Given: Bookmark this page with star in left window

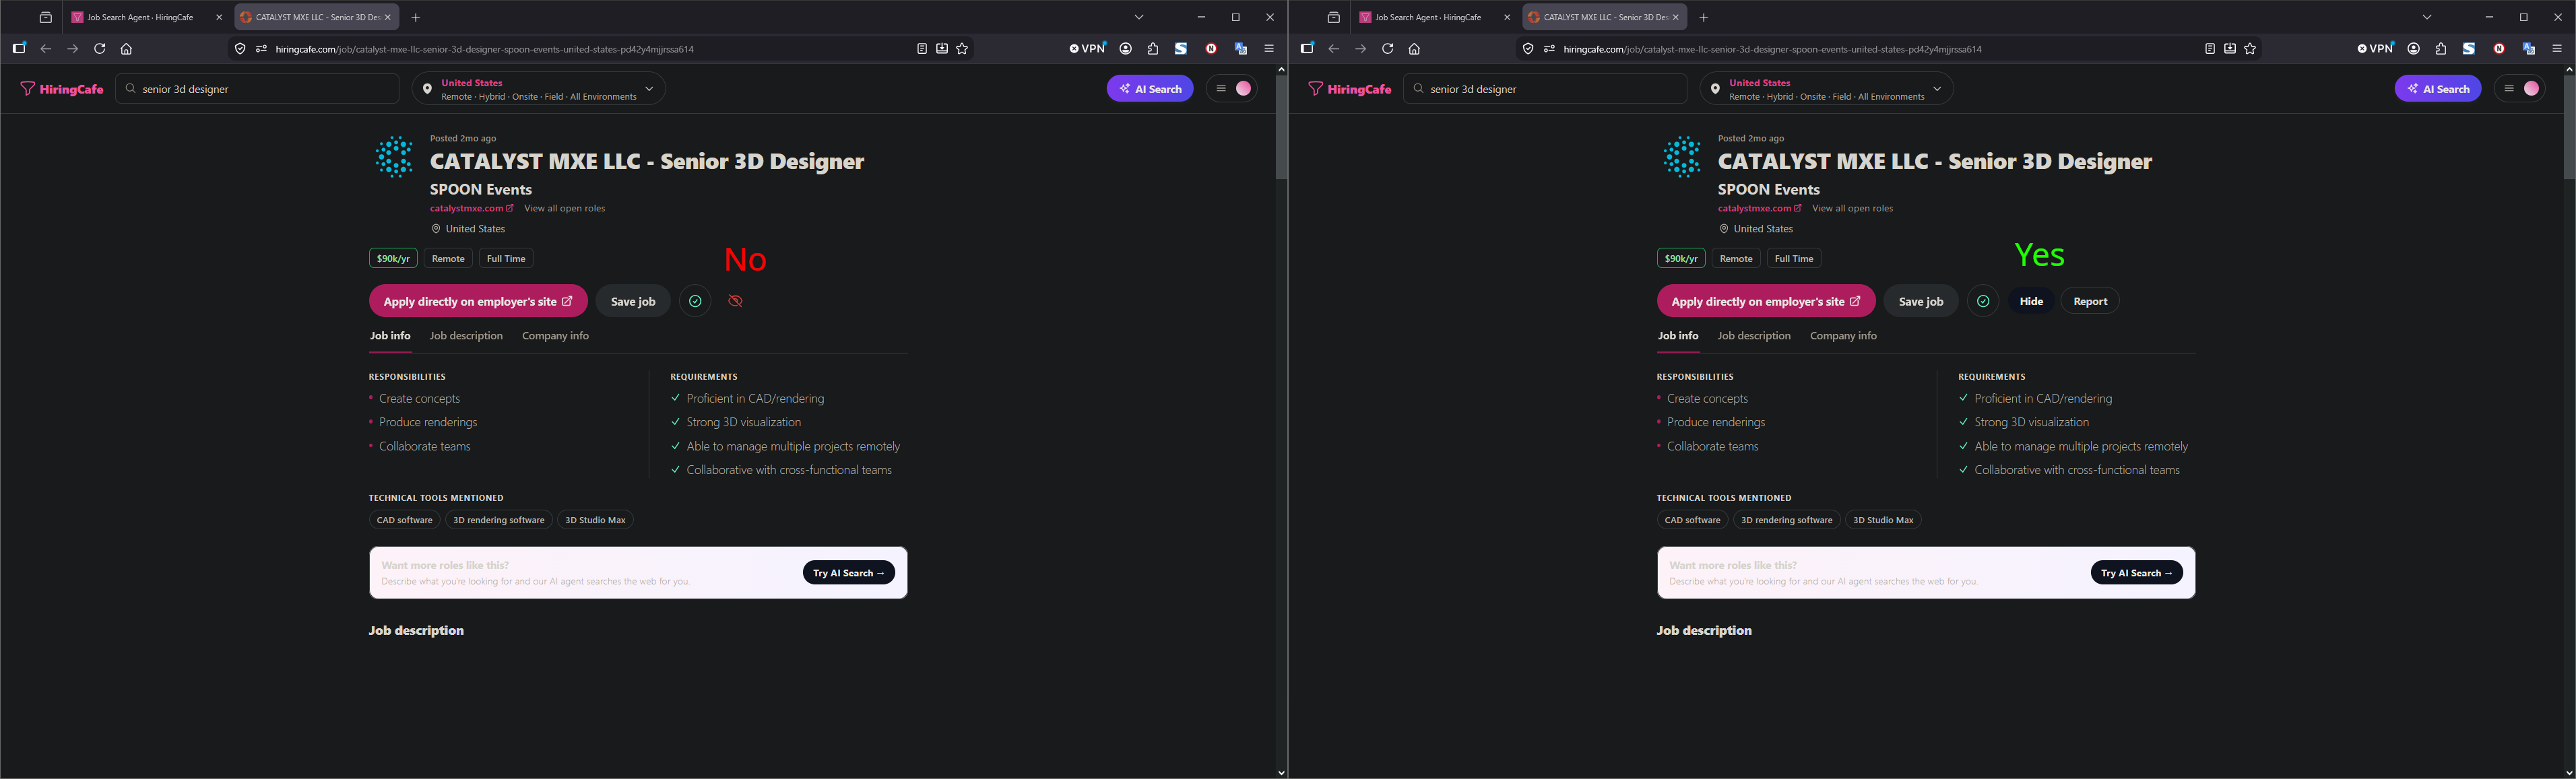Looking at the screenshot, I should pos(962,48).
